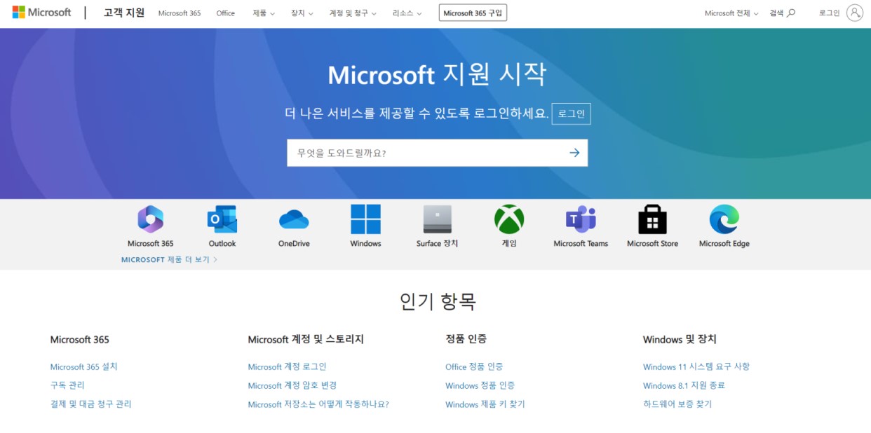Open MICROSOFT 제품 더 보기 link
Screen dimensions: 871x433
point(169,259)
